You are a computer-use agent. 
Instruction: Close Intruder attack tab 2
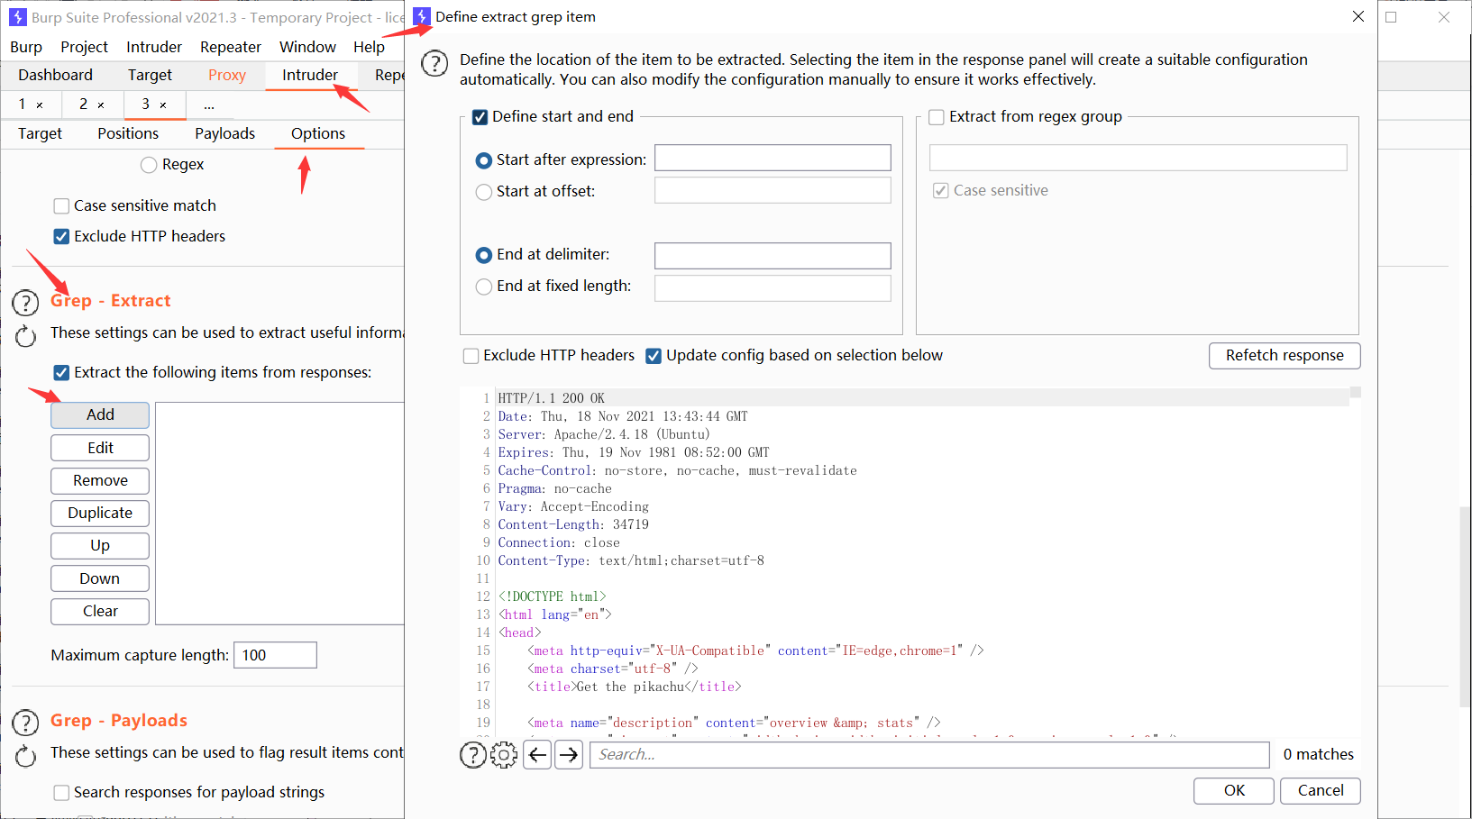tap(101, 105)
